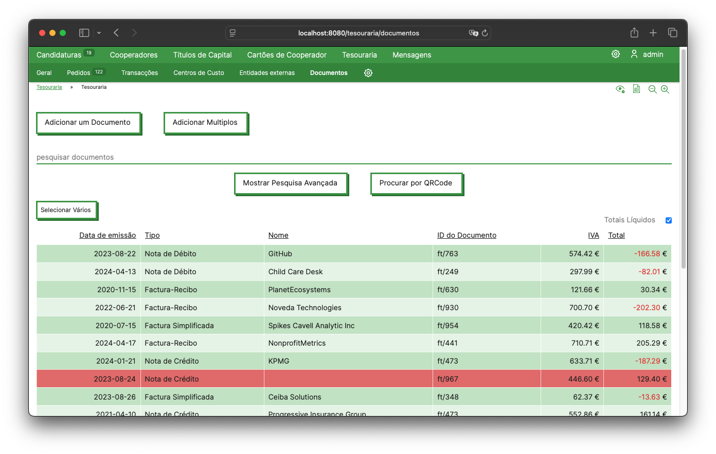The image size is (716, 454).
Task: Sort the table by the Total column
Action: (x=616, y=235)
